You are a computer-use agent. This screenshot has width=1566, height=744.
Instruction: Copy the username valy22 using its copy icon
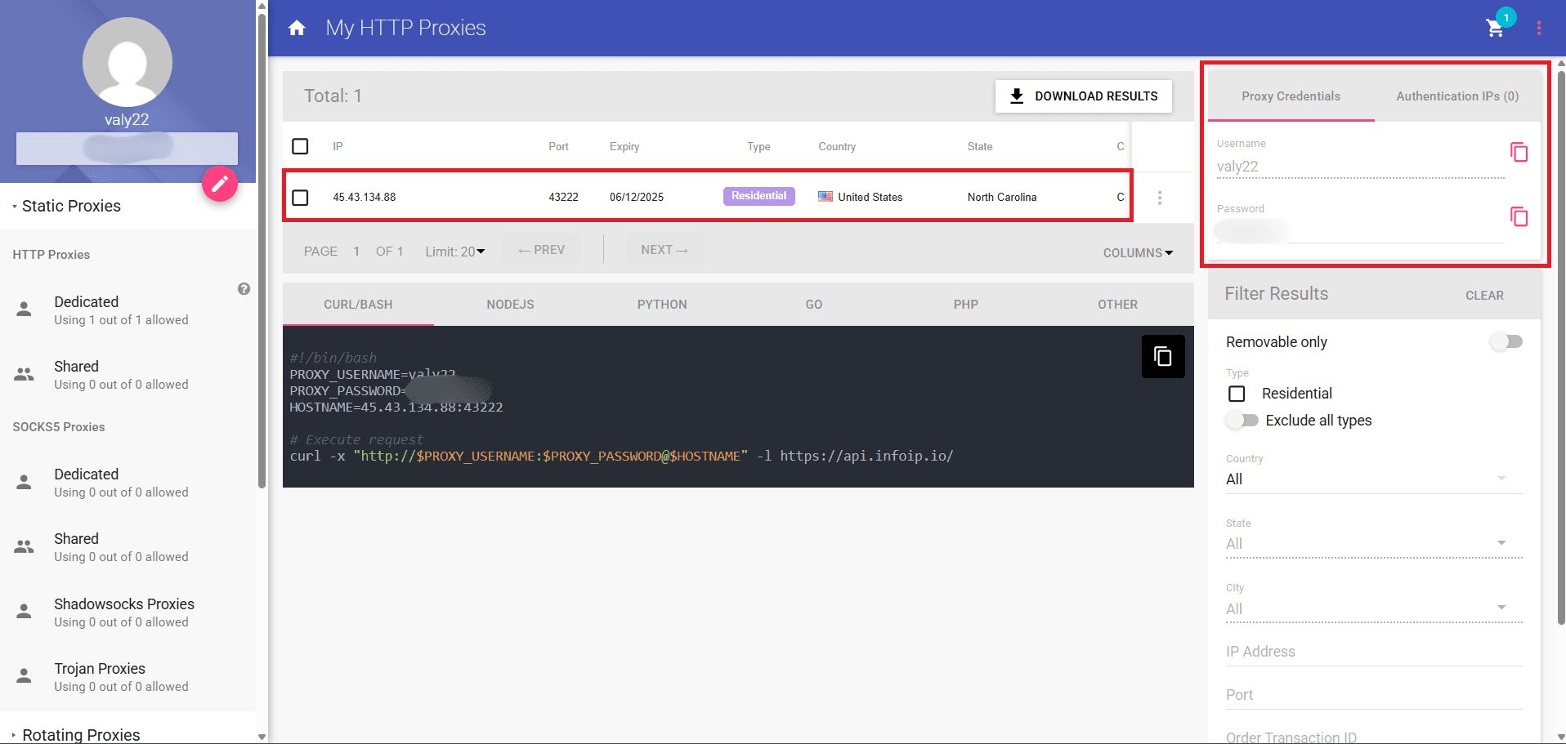(1519, 152)
